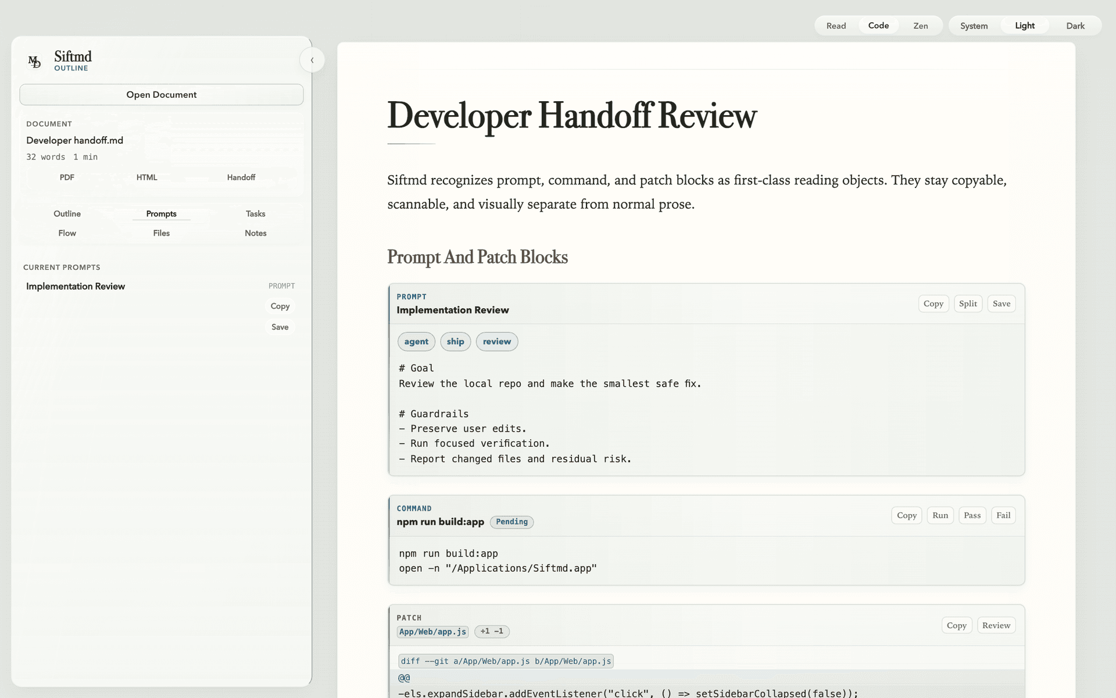1116x698 pixels.
Task: Export the document as PDF
Action: click(67, 177)
